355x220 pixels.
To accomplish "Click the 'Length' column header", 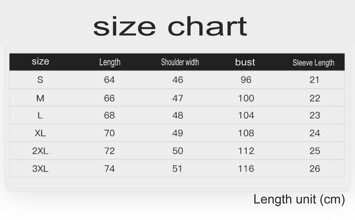I will click(x=110, y=62).
